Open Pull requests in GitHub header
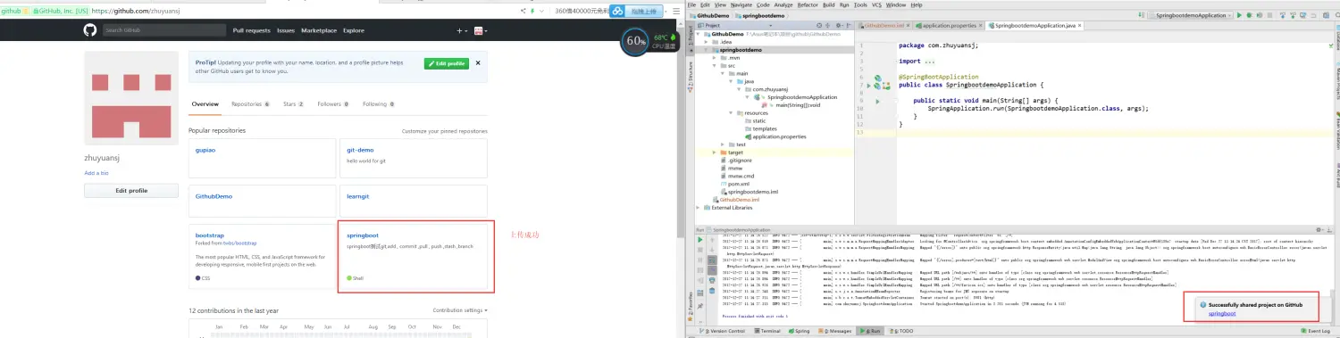 [251, 30]
